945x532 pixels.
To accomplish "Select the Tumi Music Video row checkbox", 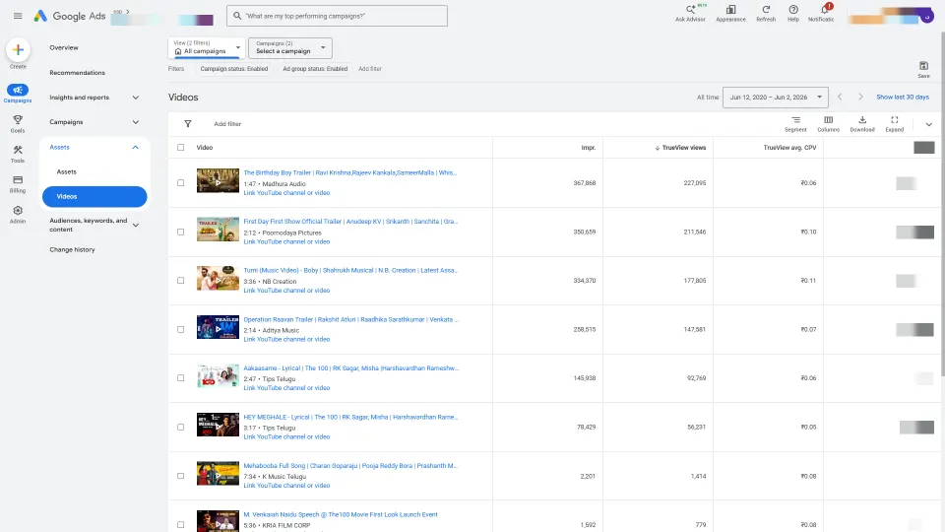I will (x=181, y=281).
